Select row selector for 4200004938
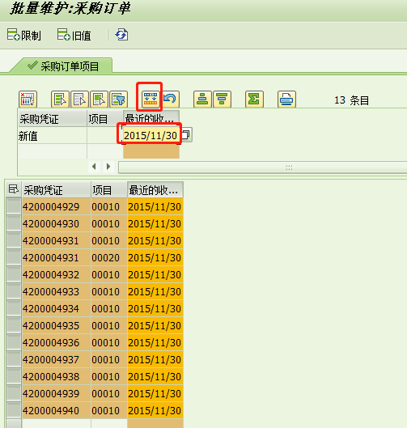 pos(14,376)
